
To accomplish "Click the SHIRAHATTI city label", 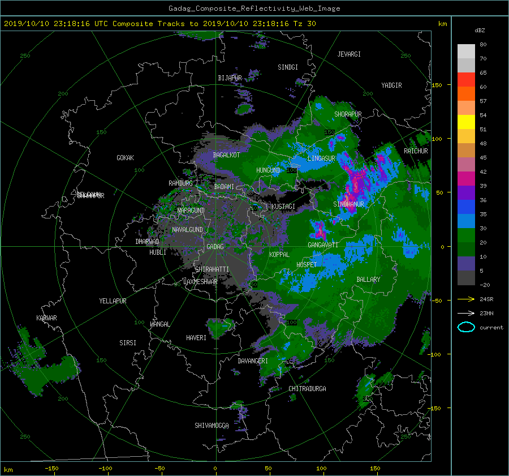I will pyautogui.click(x=212, y=269).
